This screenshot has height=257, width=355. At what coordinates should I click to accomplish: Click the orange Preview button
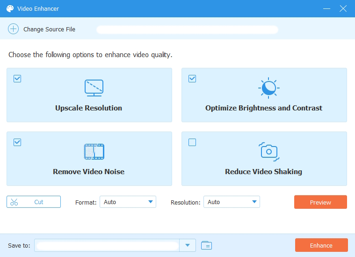(x=320, y=202)
